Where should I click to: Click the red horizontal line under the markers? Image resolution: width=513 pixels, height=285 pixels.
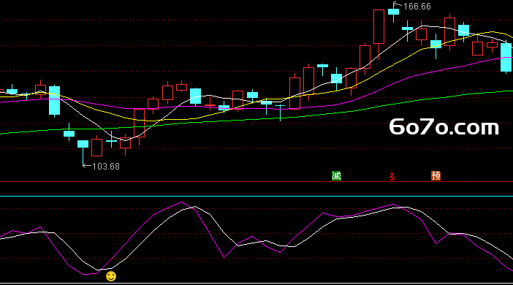(x=256, y=182)
